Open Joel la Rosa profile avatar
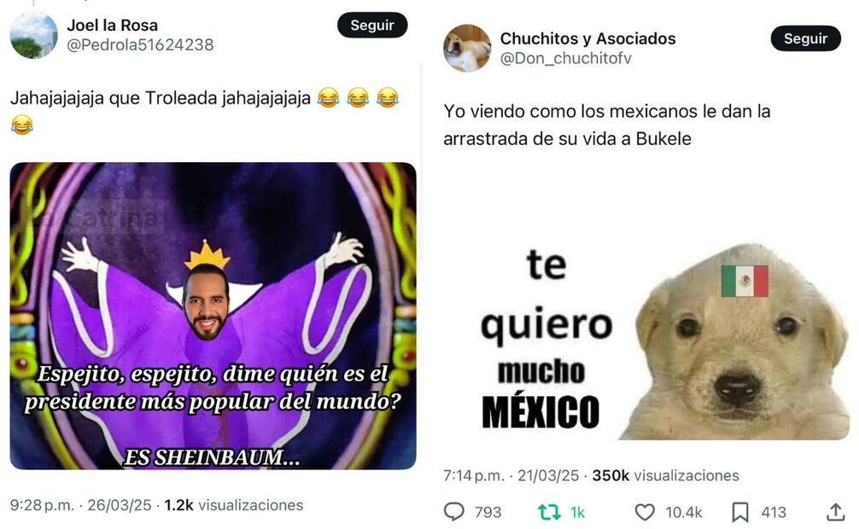This screenshot has height=529, width=859. click(x=33, y=35)
